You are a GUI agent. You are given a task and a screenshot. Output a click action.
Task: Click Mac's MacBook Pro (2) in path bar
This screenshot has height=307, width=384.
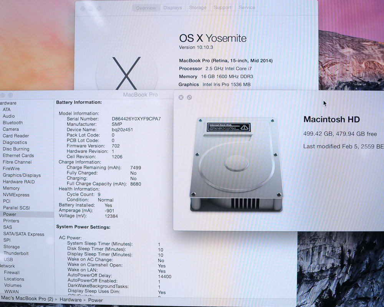27,299
